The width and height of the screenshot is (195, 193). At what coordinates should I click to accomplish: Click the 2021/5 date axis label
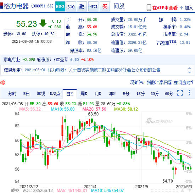pyautogui.click(x=142, y=187)
